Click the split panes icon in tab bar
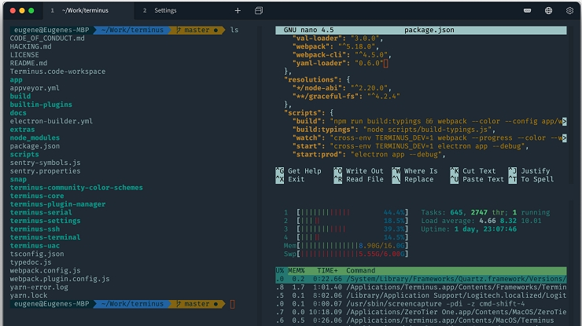This screenshot has height=326, width=582. coord(259,11)
